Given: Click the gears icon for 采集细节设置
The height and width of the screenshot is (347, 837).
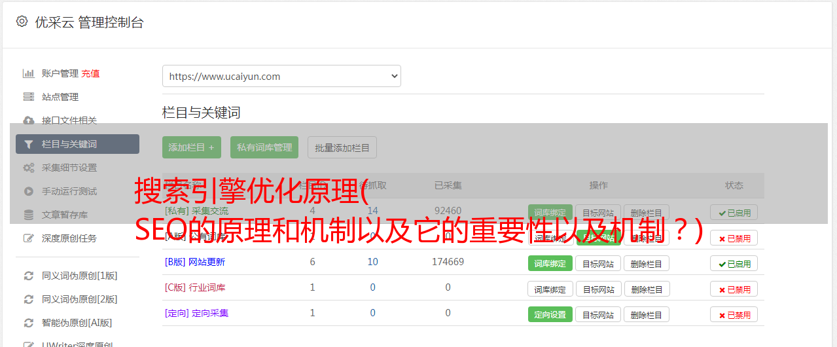Looking at the screenshot, I should point(28,168).
